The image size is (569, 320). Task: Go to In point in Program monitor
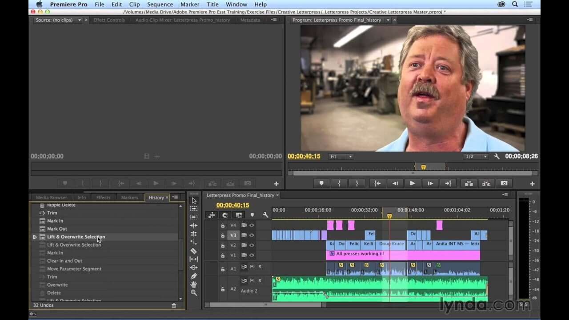(377, 183)
